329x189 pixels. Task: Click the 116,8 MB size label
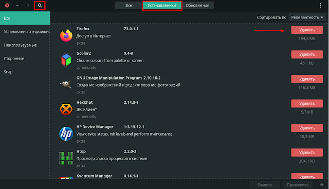point(307,88)
